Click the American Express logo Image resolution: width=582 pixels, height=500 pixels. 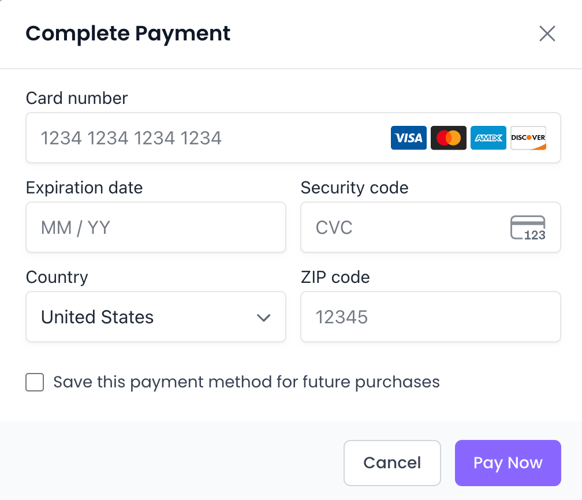tap(488, 138)
